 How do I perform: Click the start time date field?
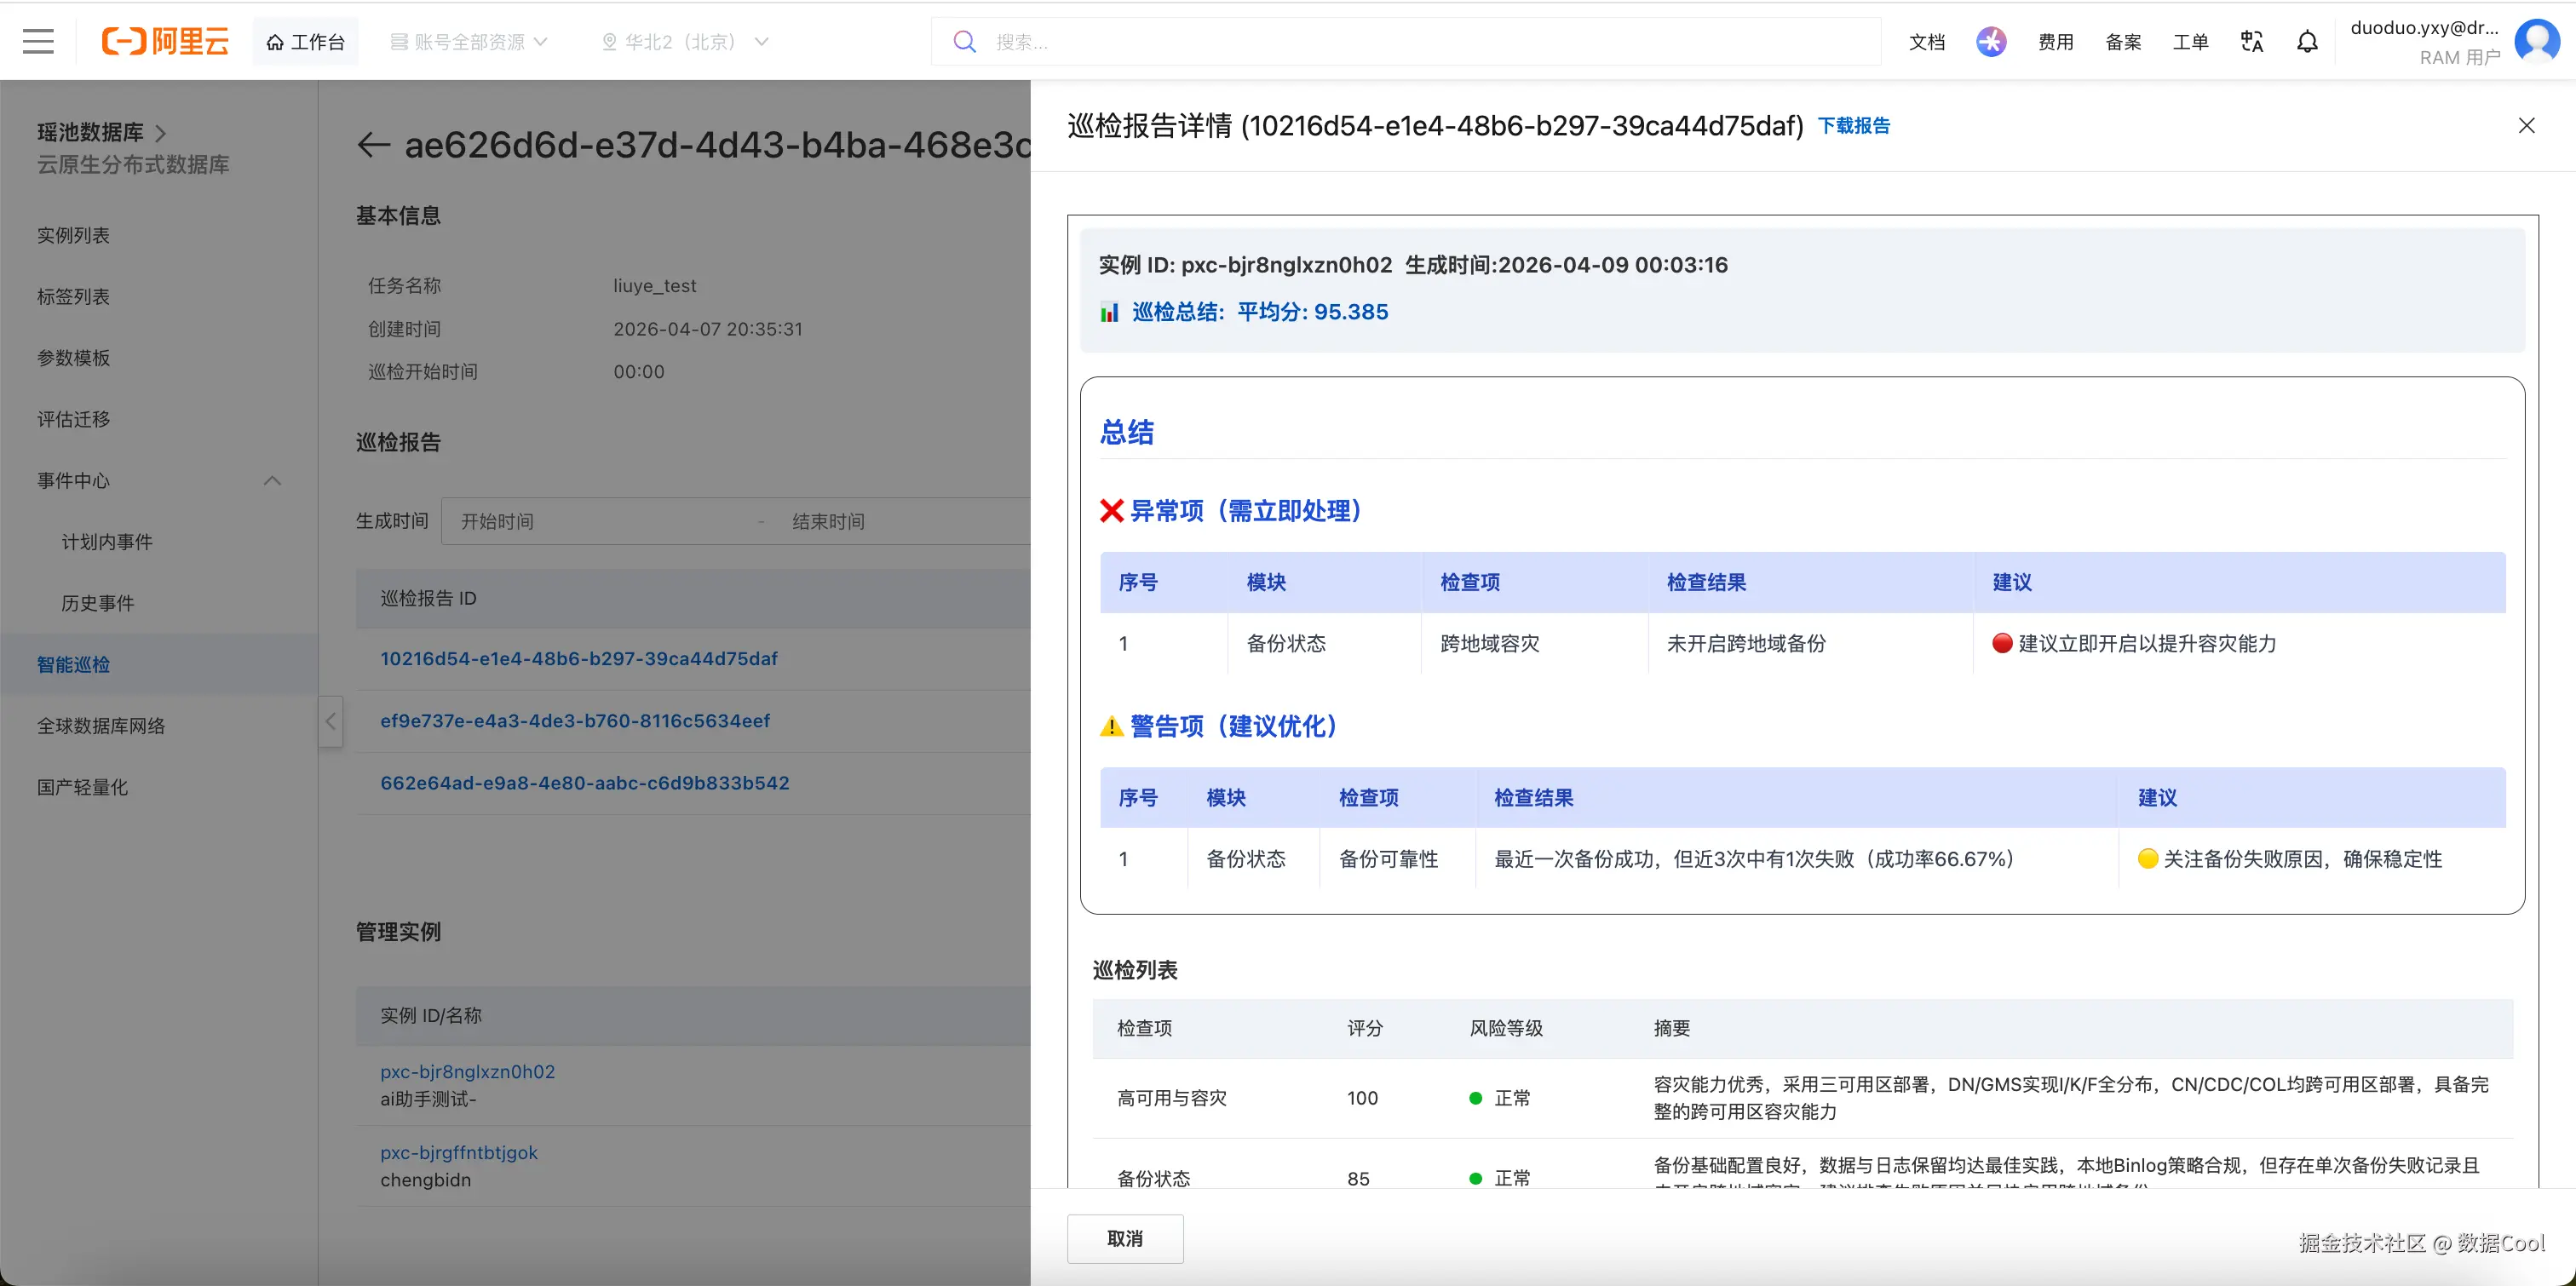600,521
